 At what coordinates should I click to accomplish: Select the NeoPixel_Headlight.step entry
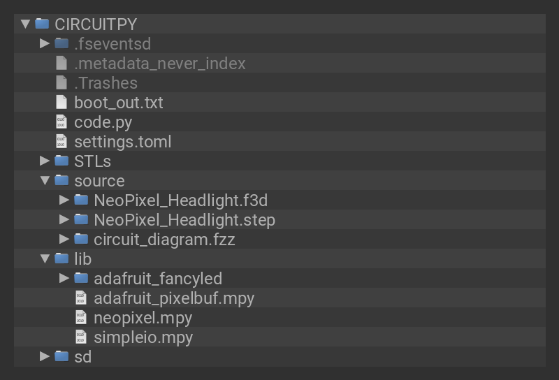(184, 220)
